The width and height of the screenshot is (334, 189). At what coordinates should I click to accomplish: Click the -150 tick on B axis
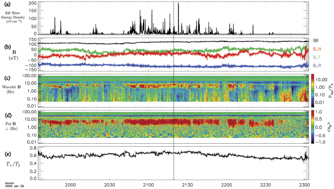(31, 70)
